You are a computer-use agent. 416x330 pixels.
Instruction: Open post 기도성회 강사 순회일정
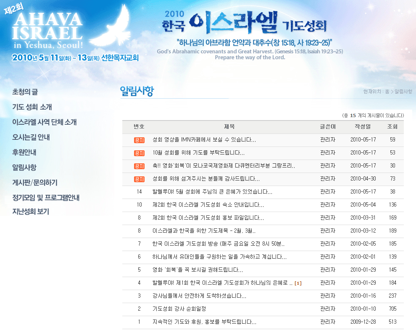[x=179, y=309]
